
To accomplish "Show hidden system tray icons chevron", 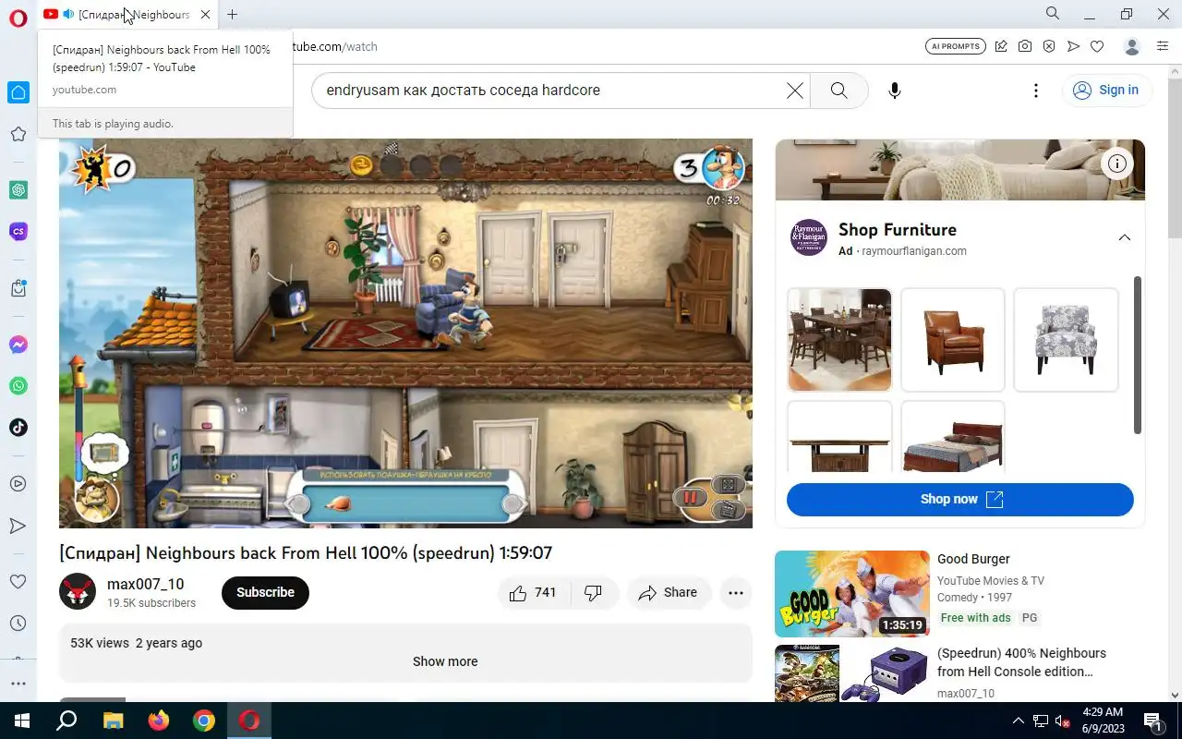I will click(1019, 721).
